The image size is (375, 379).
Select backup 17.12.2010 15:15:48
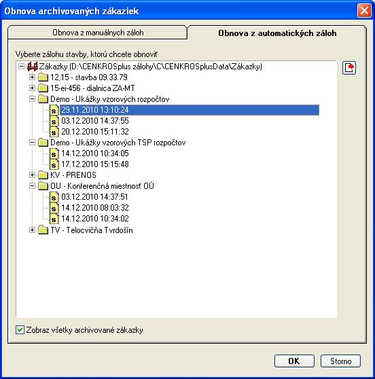[95, 164]
